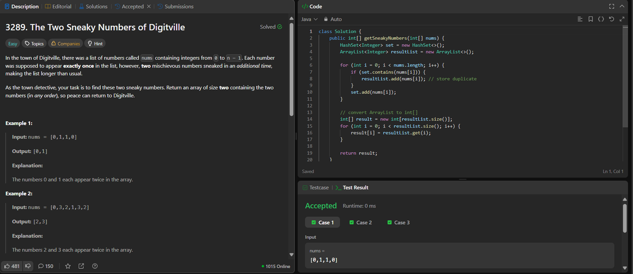Click the Auto indicator in code toolbar

336,19
